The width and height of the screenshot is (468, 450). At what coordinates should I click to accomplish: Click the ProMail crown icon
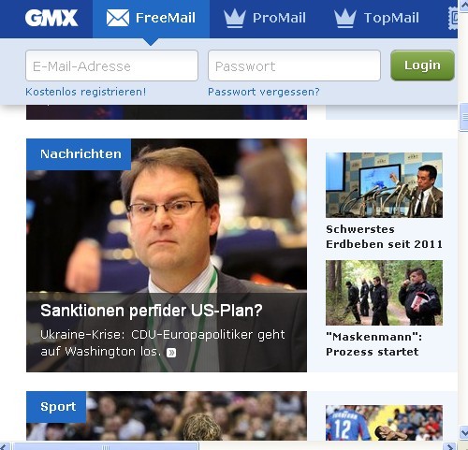coord(235,19)
